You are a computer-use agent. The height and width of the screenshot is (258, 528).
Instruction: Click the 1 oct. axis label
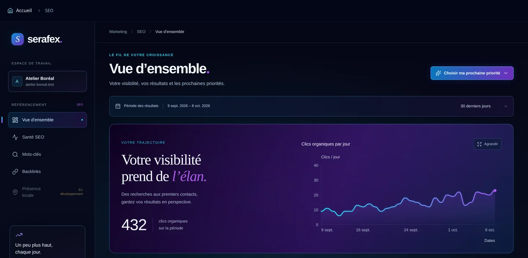point(453,230)
